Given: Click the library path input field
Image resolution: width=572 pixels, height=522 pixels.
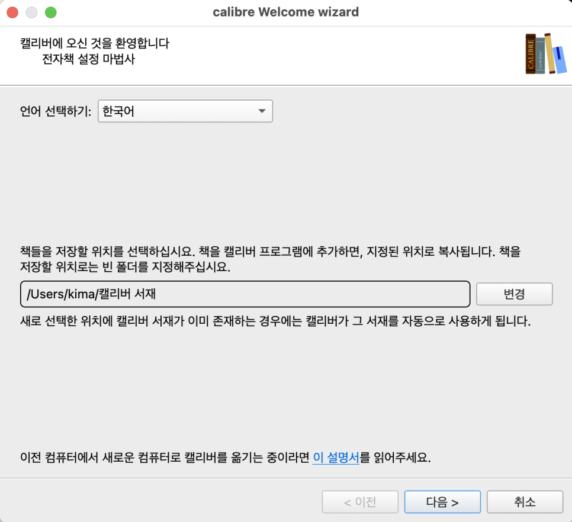Looking at the screenshot, I should (245, 294).
